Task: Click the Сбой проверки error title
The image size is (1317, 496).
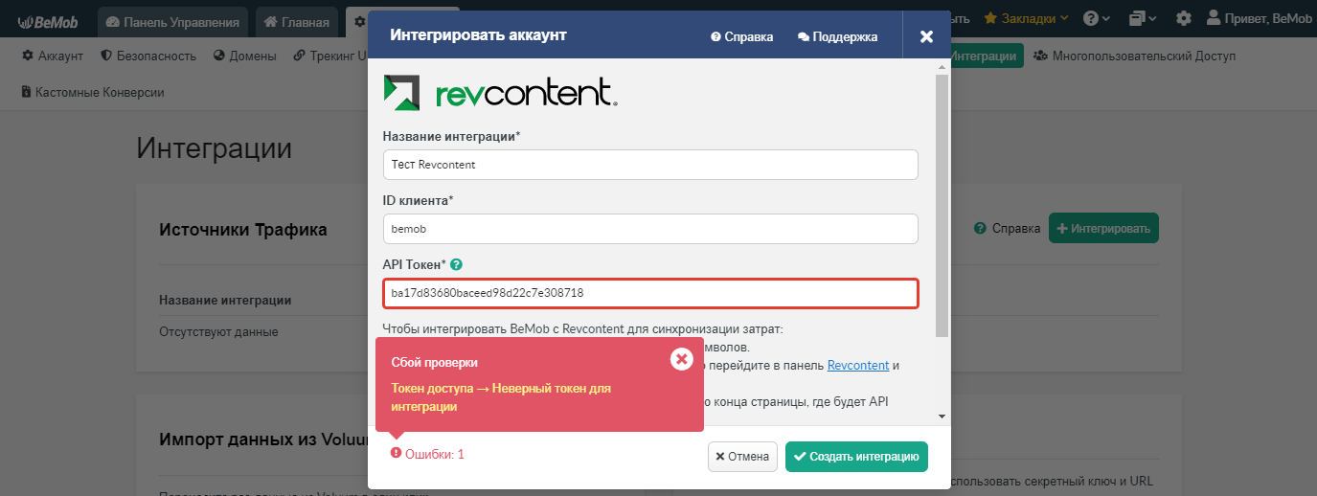Action: point(434,363)
